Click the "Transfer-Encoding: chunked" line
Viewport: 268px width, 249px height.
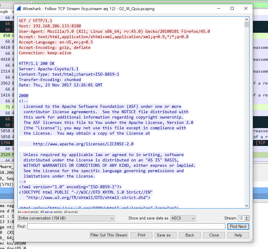click(x=50, y=80)
